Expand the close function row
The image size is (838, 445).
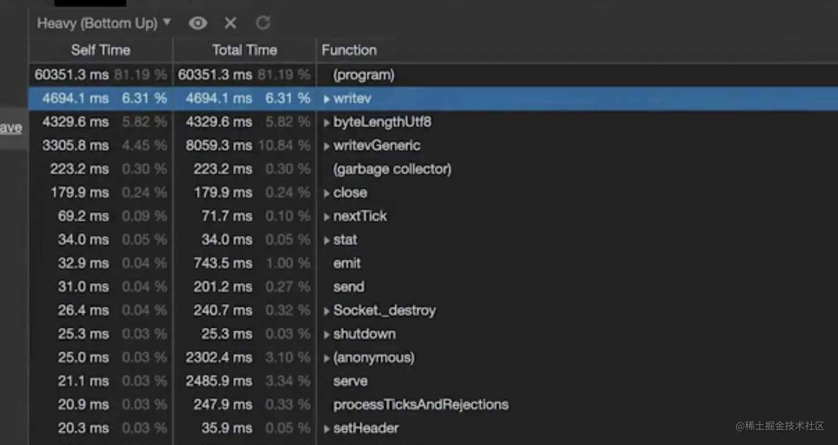(x=326, y=193)
